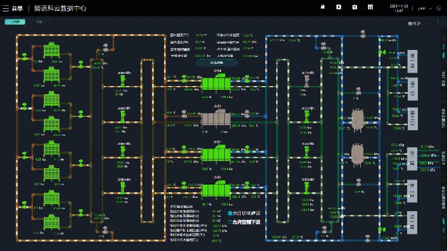447x251 pixels.
Task: Click the green valve near the top-right blue header
Action: 382,52
